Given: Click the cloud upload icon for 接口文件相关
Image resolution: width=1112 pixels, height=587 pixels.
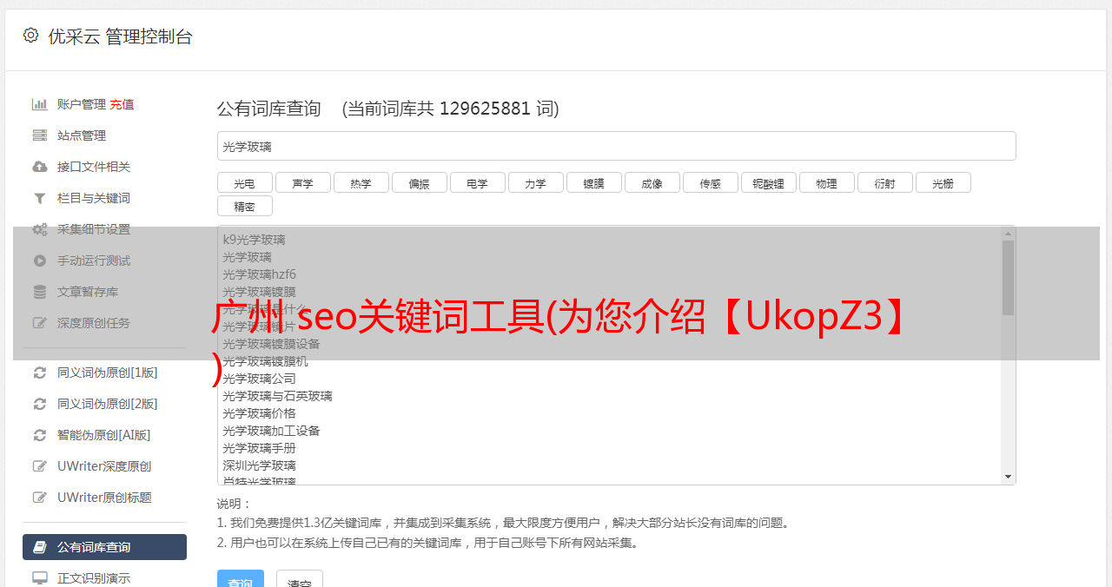Looking at the screenshot, I should 40,167.
